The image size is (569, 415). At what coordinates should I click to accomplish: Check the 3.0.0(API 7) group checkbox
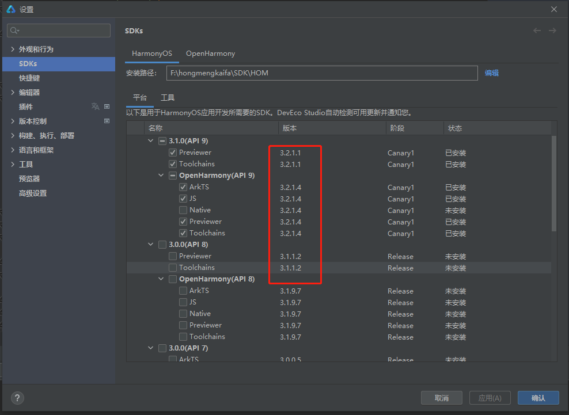click(162, 348)
